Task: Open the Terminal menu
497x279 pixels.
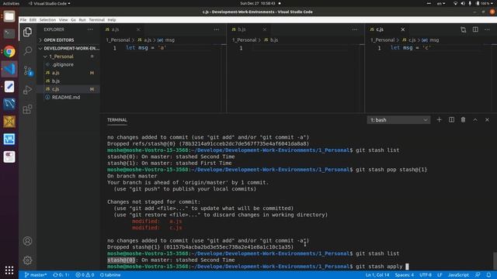Action: tap(96, 19)
